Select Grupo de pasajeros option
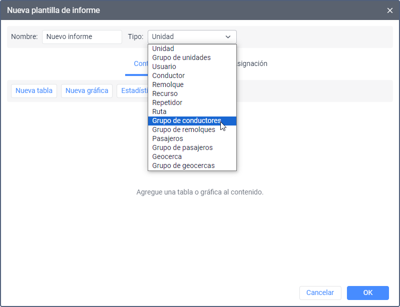This screenshot has width=400, height=307. 182,147
